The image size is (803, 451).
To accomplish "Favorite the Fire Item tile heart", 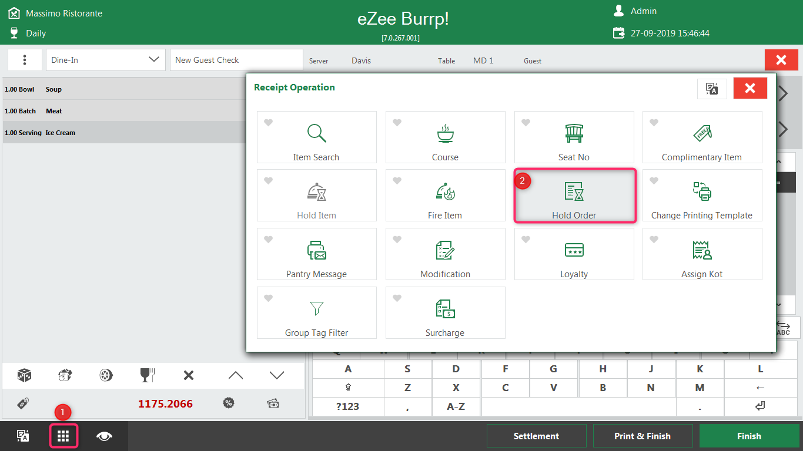I will coord(397,181).
